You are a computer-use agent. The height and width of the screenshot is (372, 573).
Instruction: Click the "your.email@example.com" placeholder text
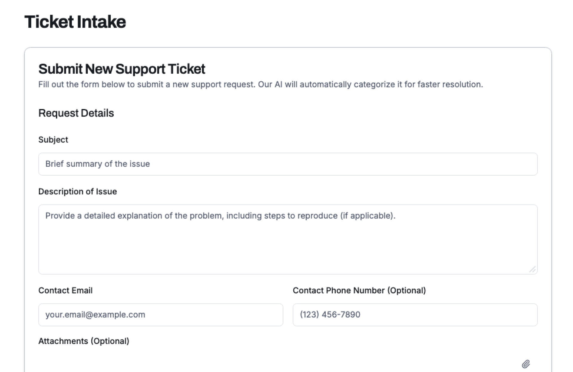pyautogui.click(x=95, y=314)
